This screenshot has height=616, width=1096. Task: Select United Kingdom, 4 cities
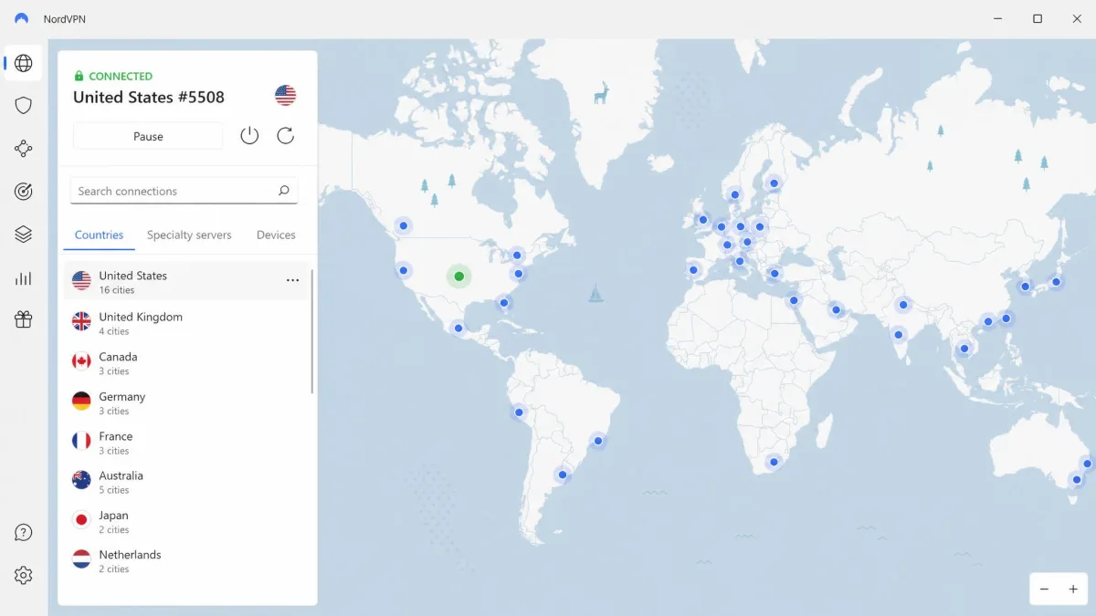187,322
